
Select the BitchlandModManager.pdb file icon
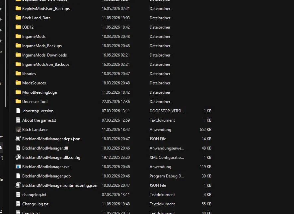coord(18,176)
